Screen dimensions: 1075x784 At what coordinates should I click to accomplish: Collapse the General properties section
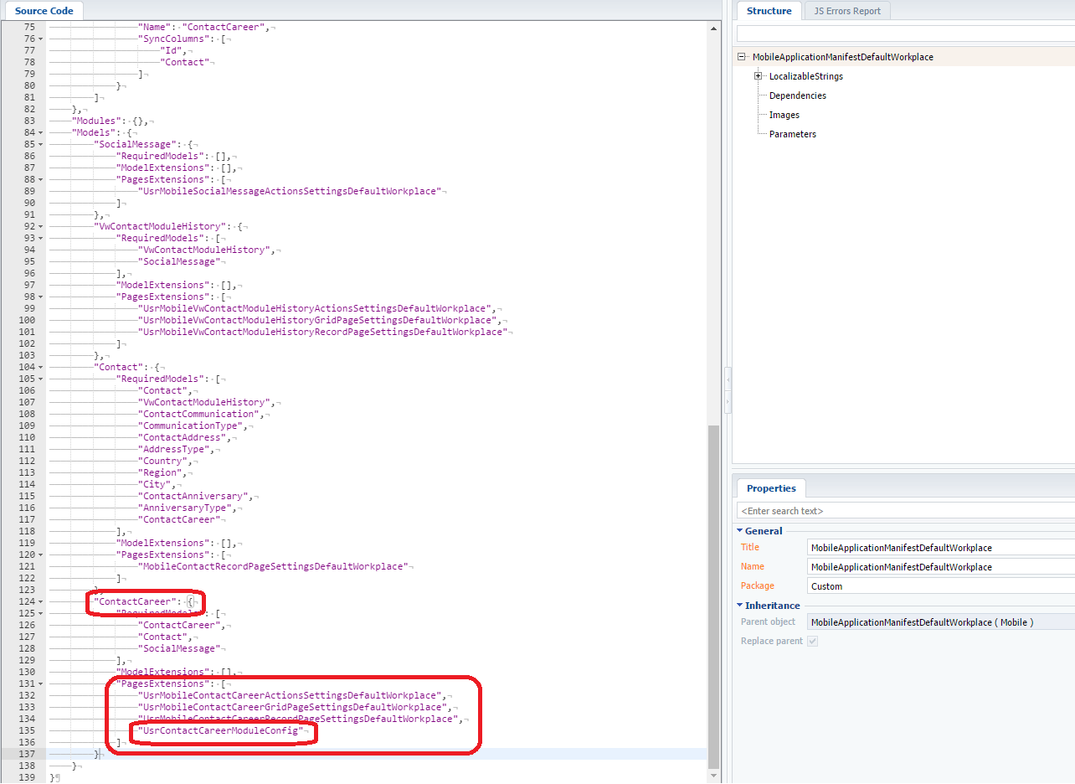click(740, 530)
